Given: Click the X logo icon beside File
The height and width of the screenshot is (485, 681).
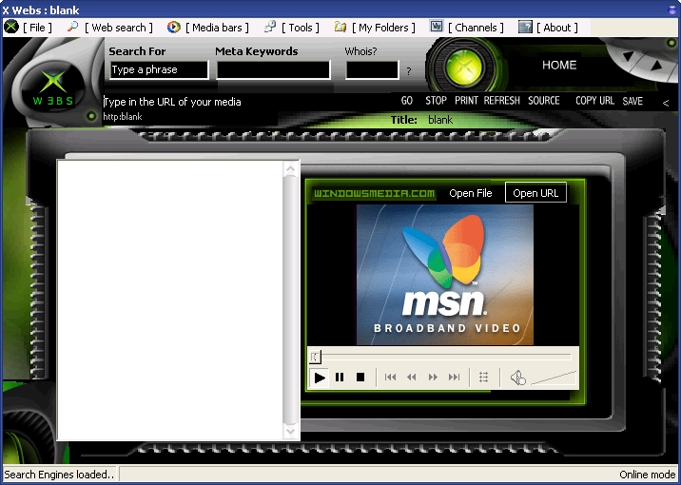Looking at the screenshot, I should click(11, 28).
